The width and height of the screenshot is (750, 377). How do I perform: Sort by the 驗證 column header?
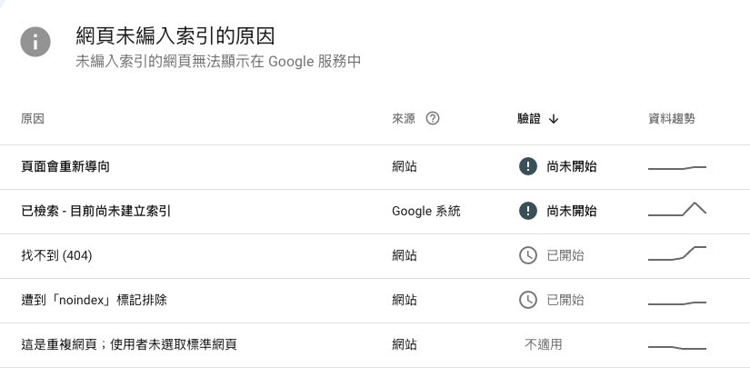point(528,119)
